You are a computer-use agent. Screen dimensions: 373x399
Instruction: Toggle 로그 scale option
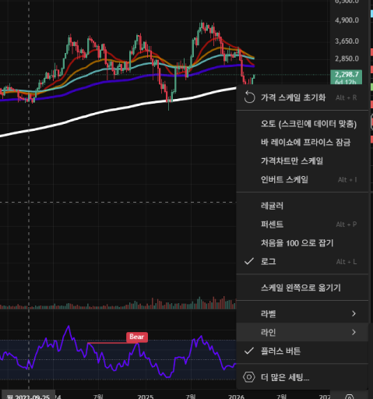[302, 262]
